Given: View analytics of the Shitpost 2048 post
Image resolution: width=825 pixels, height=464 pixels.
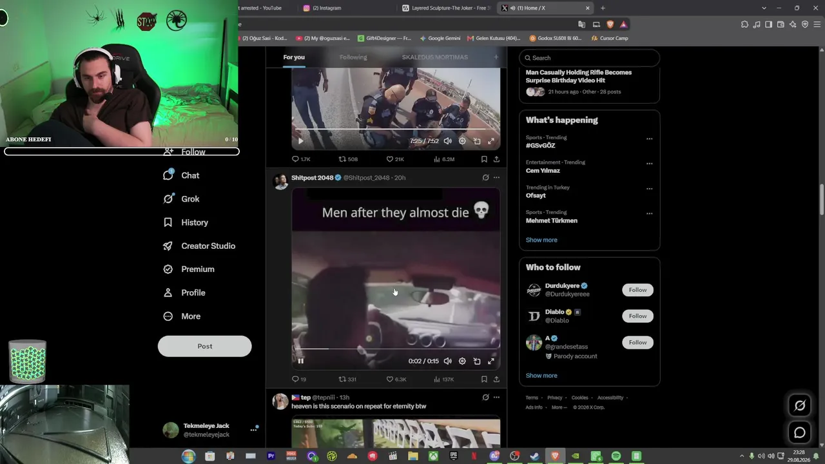Looking at the screenshot, I should click(443, 379).
